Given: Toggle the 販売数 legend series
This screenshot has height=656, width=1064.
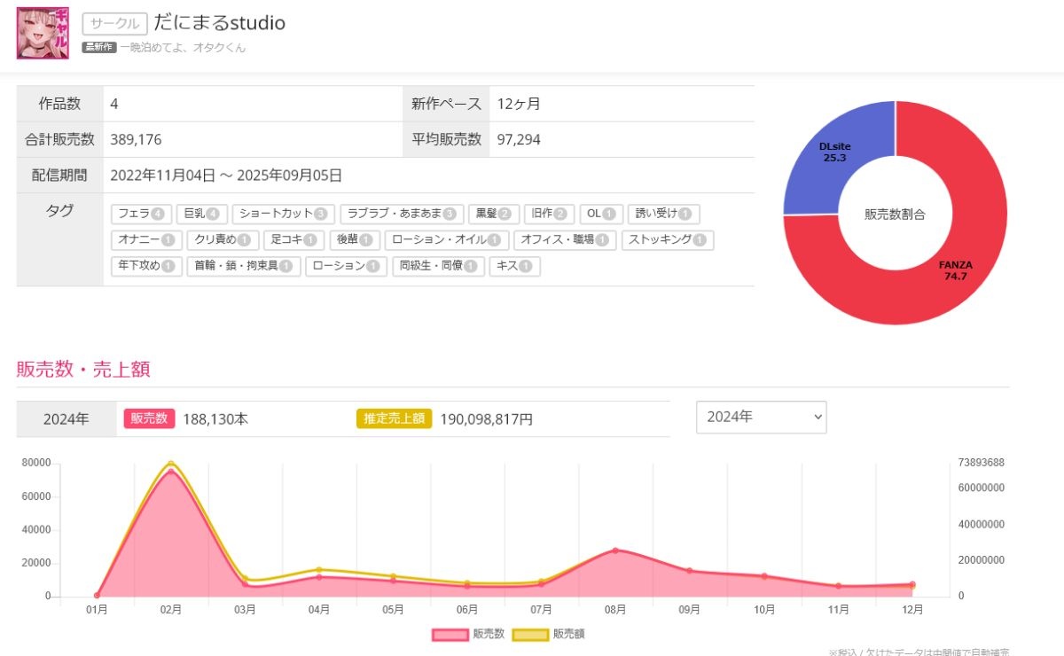Looking at the screenshot, I should point(469,634).
